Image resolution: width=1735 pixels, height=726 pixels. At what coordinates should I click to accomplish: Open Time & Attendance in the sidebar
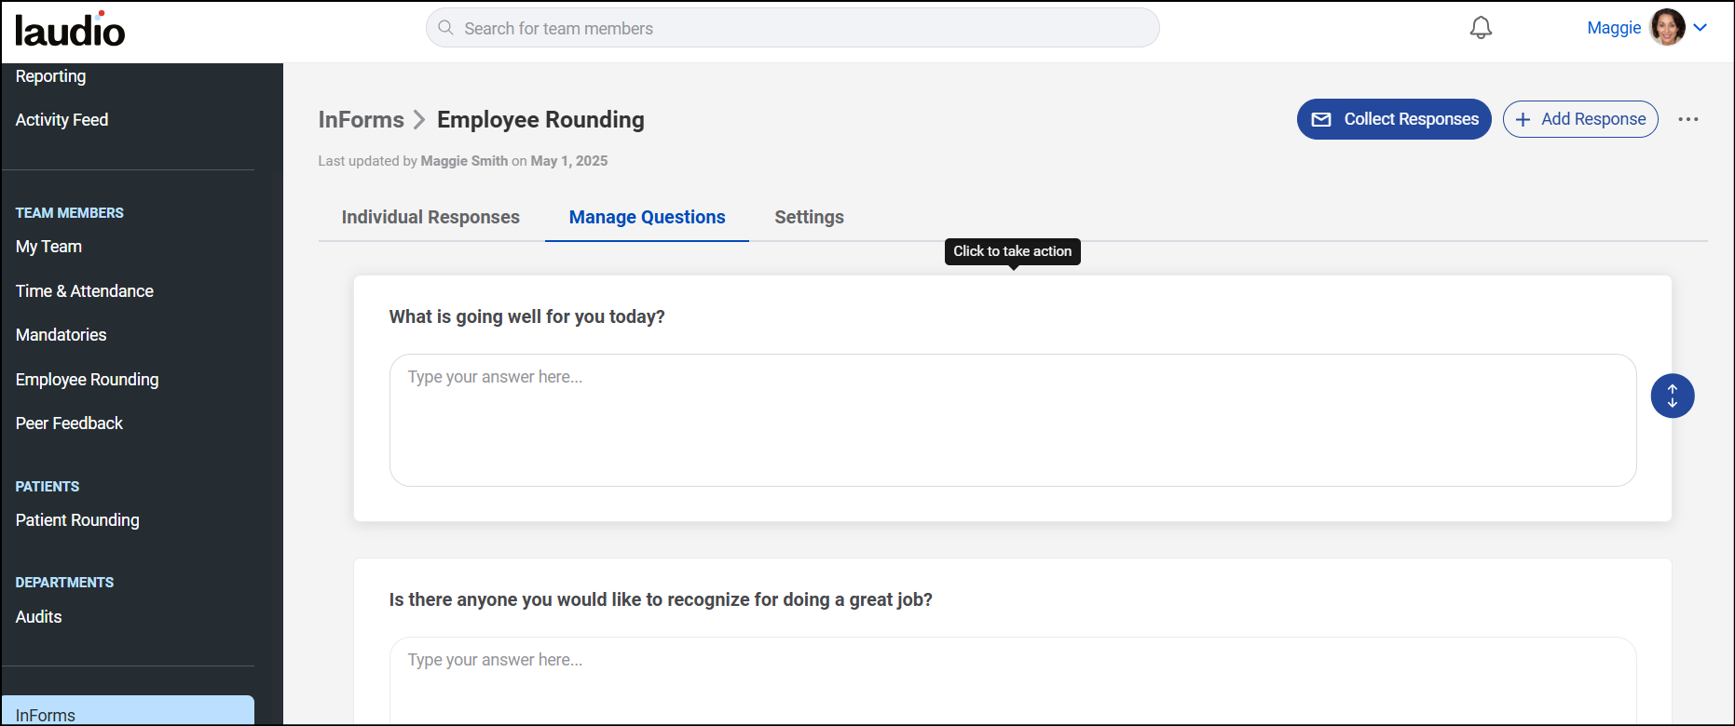85,291
